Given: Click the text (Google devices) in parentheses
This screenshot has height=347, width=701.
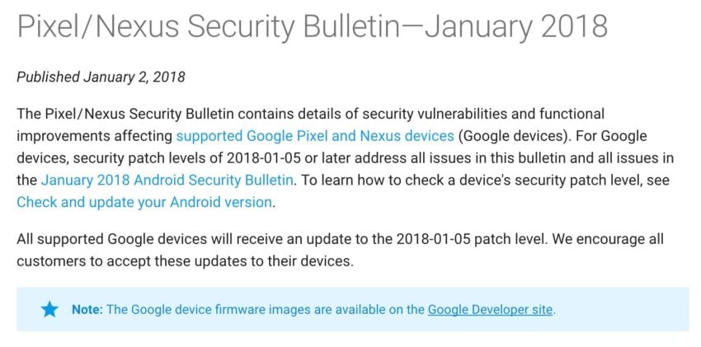Looking at the screenshot, I should click(x=515, y=136).
